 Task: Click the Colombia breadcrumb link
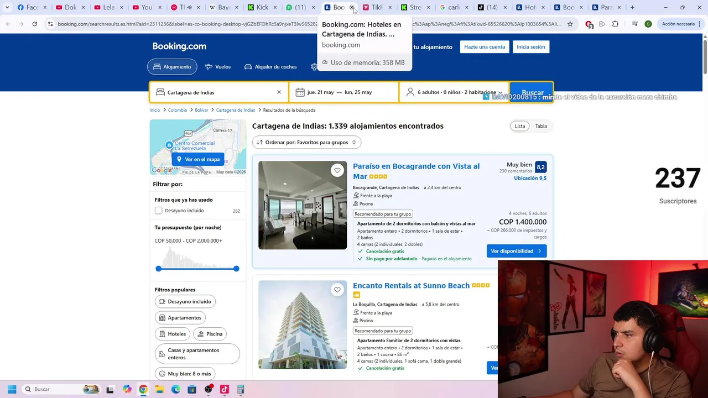(178, 110)
